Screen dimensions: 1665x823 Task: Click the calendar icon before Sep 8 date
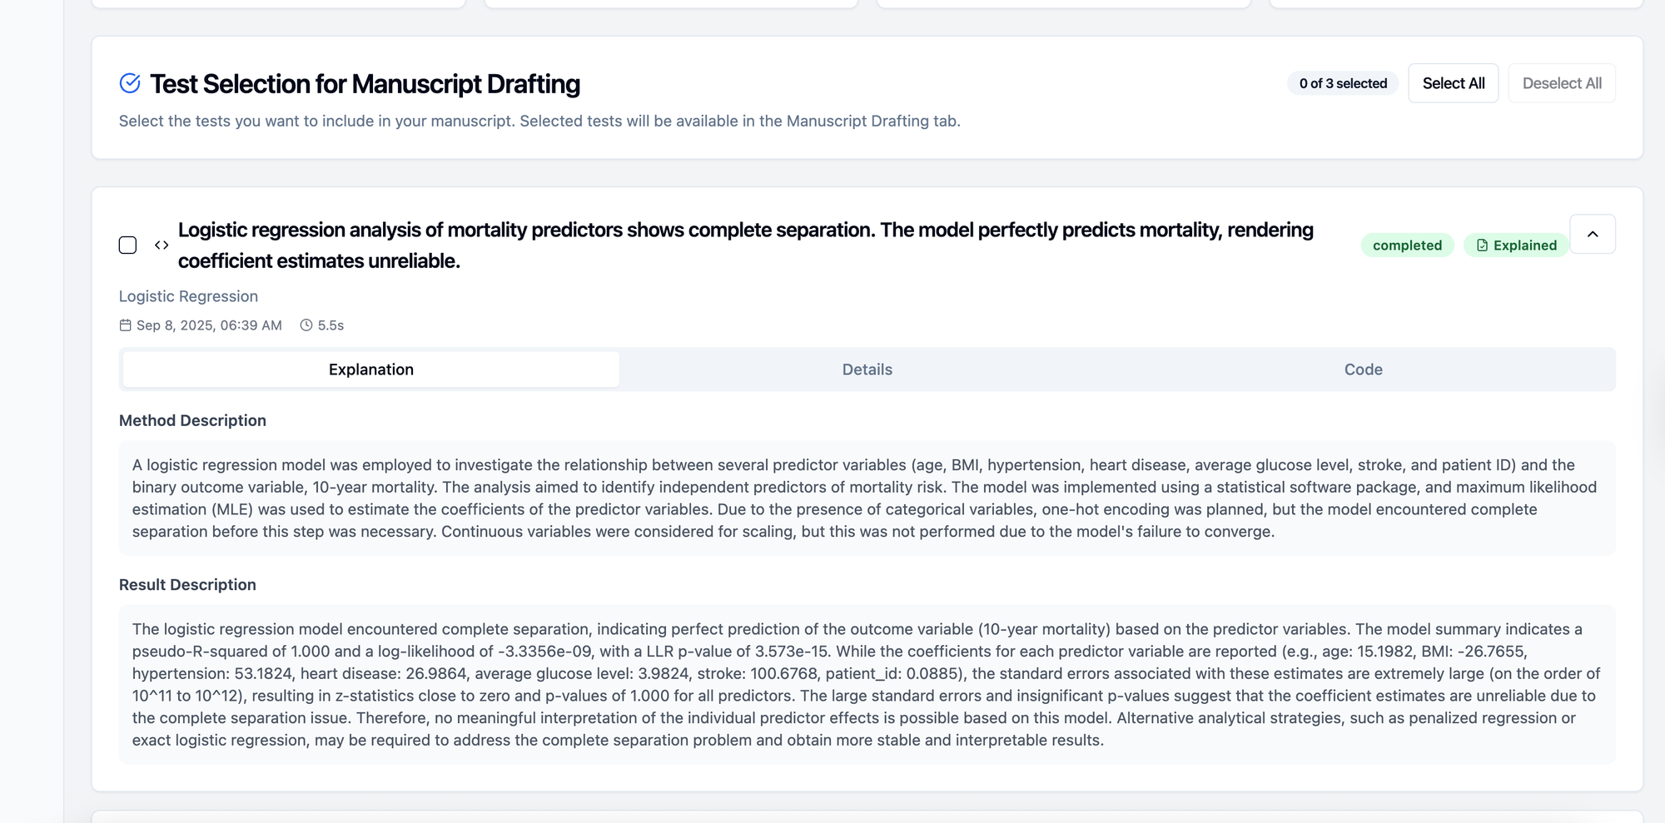pos(125,325)
